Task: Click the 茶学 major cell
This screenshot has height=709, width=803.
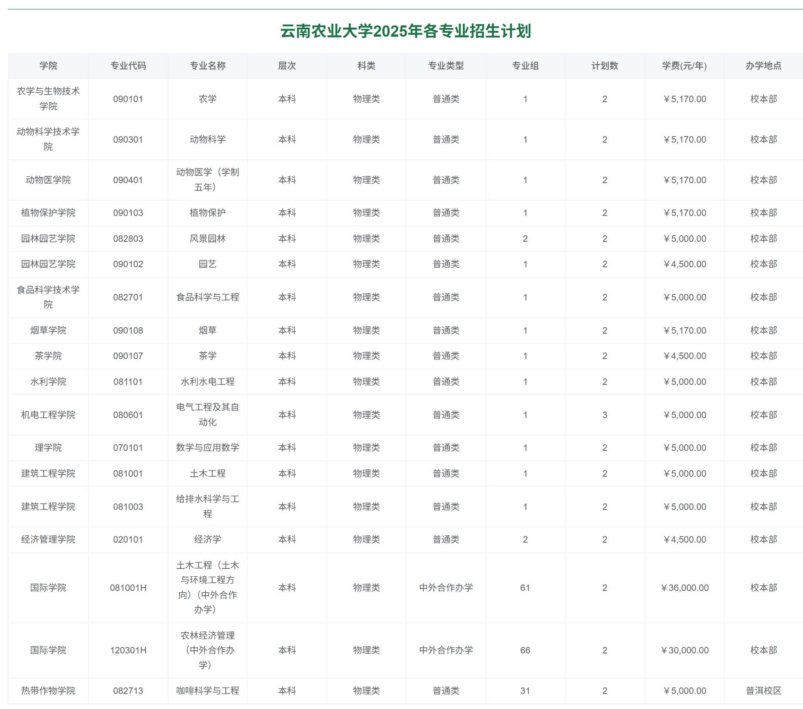Action: tap(208, 356)
